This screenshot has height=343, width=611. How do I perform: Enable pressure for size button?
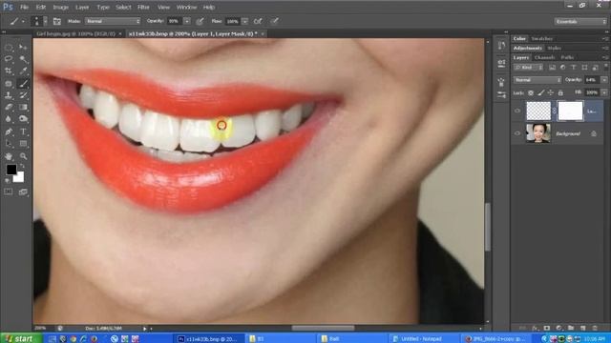tap(275, 21)
